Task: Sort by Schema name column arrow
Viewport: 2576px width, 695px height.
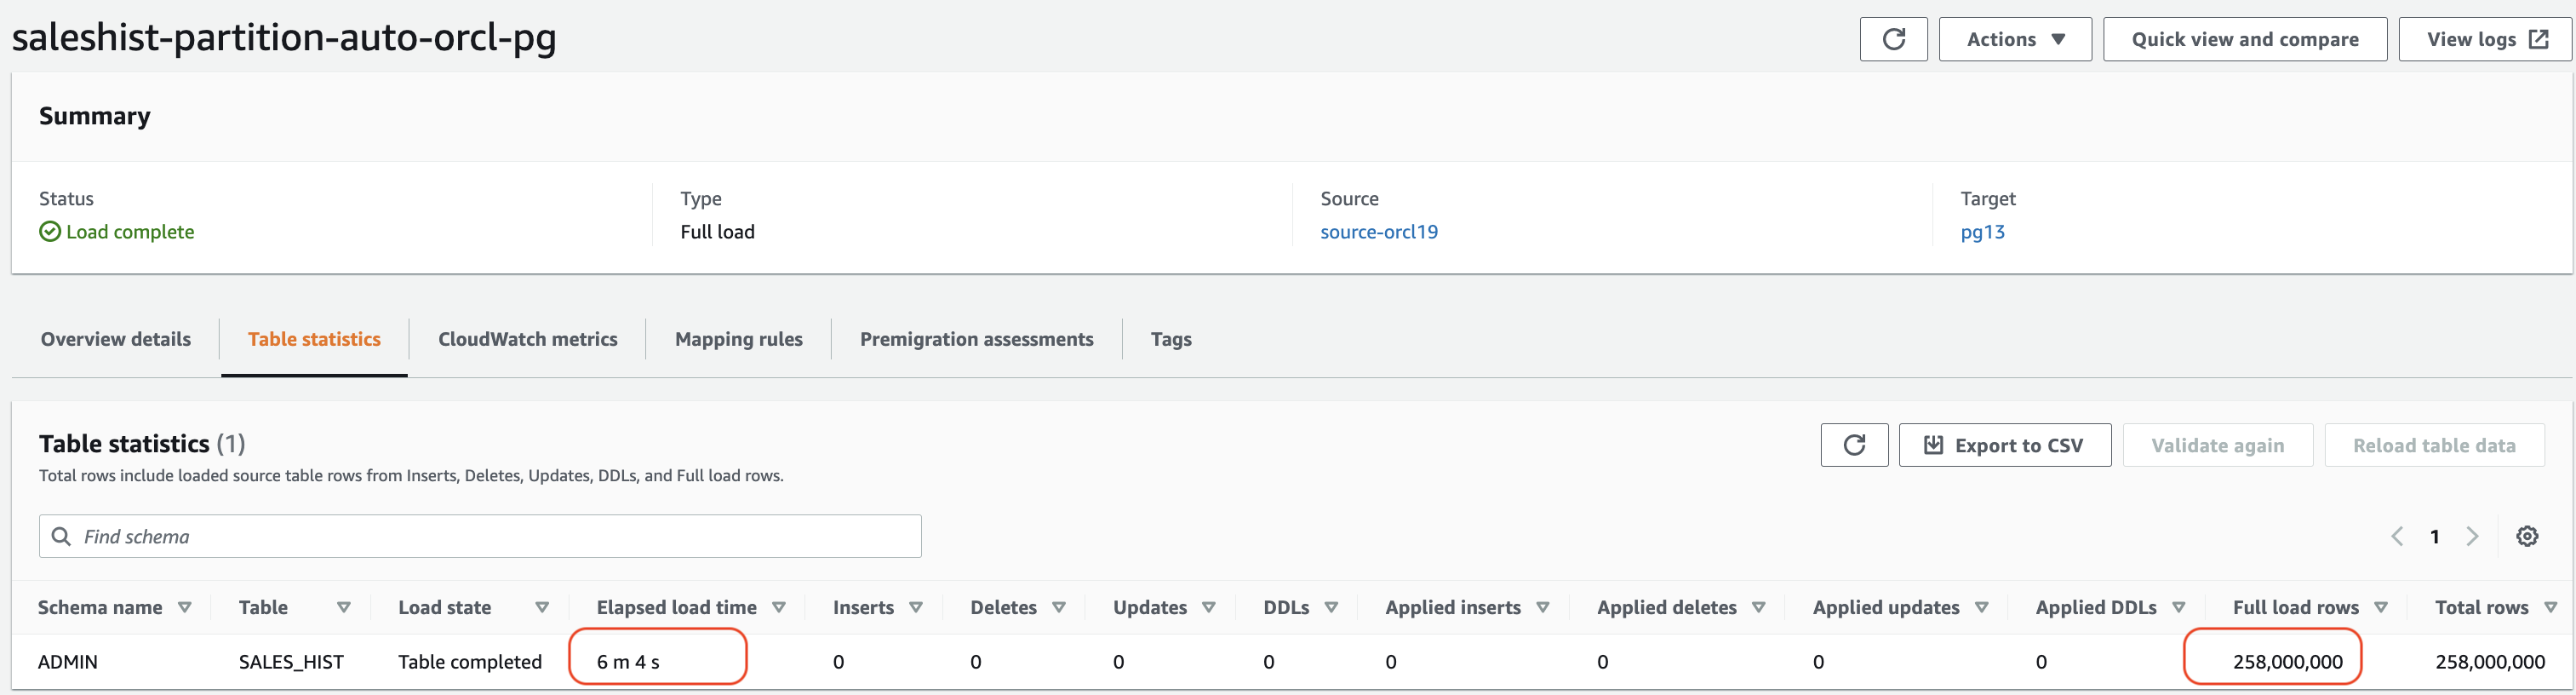Action: (185, 607)
